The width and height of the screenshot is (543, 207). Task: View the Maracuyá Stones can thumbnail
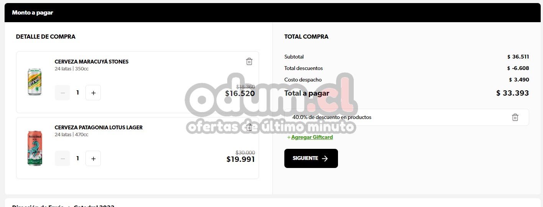[x=34, y=82]
